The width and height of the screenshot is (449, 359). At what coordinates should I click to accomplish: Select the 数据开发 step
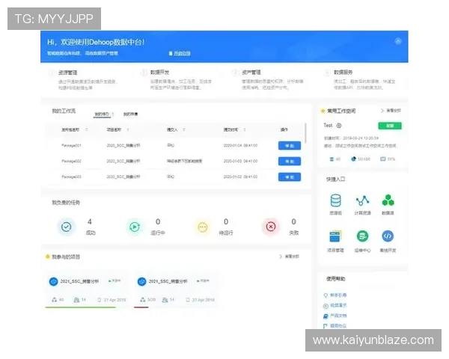tap(159, 72)
